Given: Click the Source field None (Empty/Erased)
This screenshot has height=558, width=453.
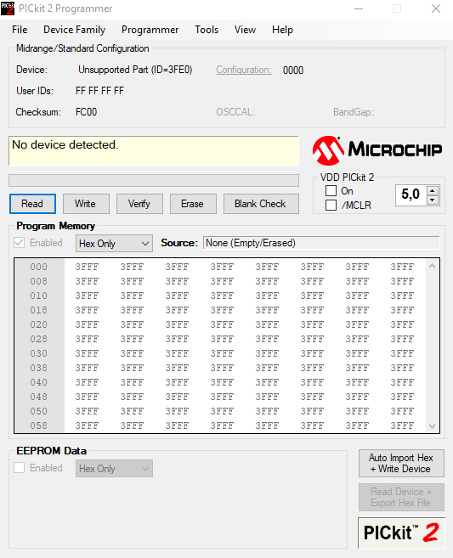Looking at the screenshot, I should 321,243.
